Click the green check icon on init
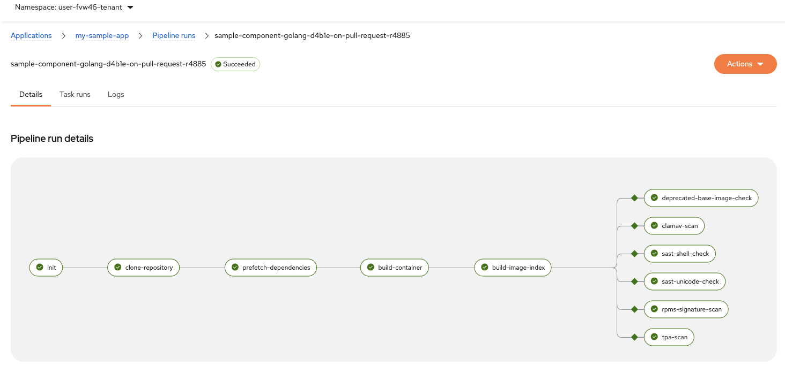The image size is (785, 373). [40, 268]
